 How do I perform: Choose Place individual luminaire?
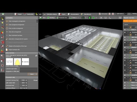(x=21, y=35)
